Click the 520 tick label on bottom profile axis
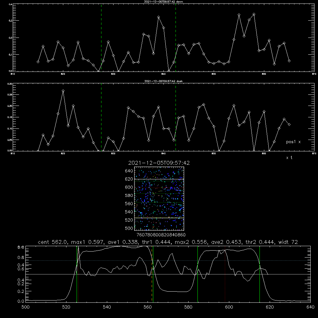The width and height of the screenshot is (318, 318). click(66, 307)
